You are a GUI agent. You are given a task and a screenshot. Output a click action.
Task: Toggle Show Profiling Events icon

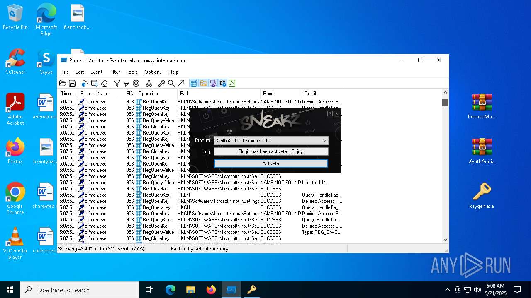point(232,83)
